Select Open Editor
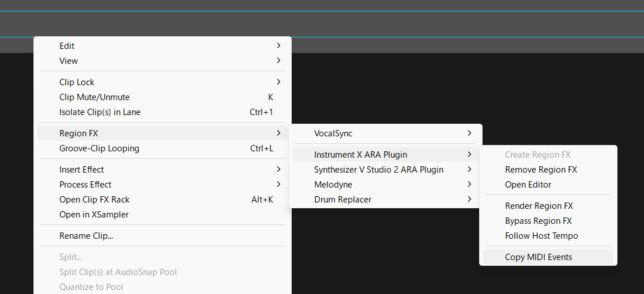644x294 pixels. [x=548, y=185]
